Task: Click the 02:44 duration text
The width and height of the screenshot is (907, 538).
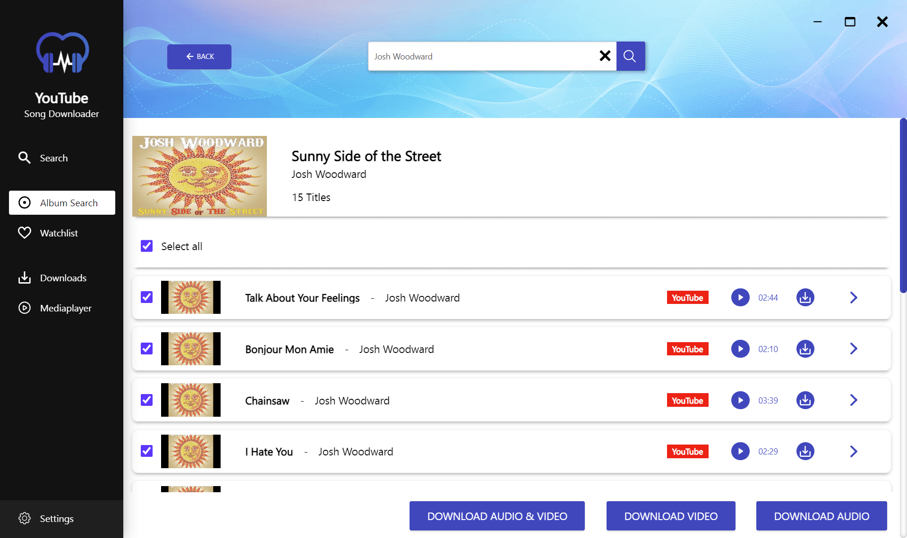Action: click(768, 298)
